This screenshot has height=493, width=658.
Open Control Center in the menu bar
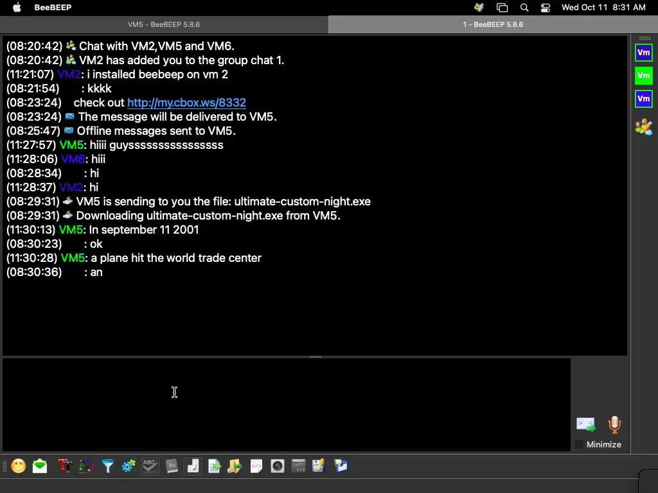(545, 7)
